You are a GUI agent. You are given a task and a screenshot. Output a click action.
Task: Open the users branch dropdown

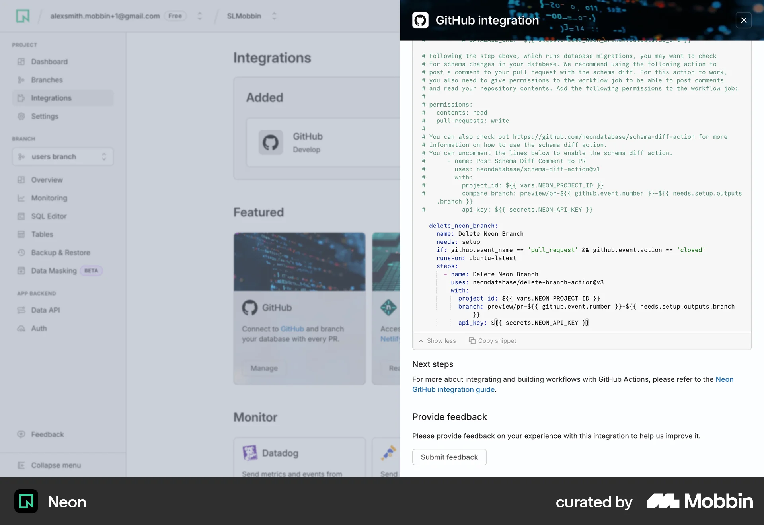click(x=63, y=157)
